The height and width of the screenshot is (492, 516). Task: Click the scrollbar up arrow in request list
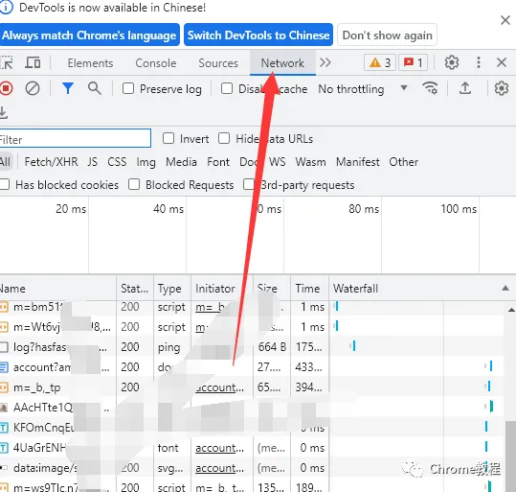tap(511, 310)
